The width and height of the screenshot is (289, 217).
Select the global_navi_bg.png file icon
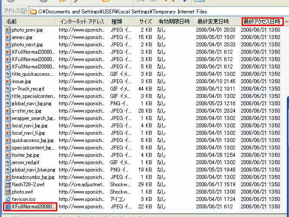(x=8, y=104)
